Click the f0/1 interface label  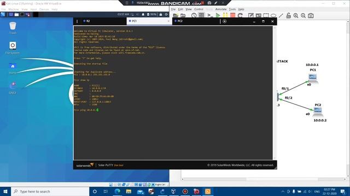click(285, 88)
